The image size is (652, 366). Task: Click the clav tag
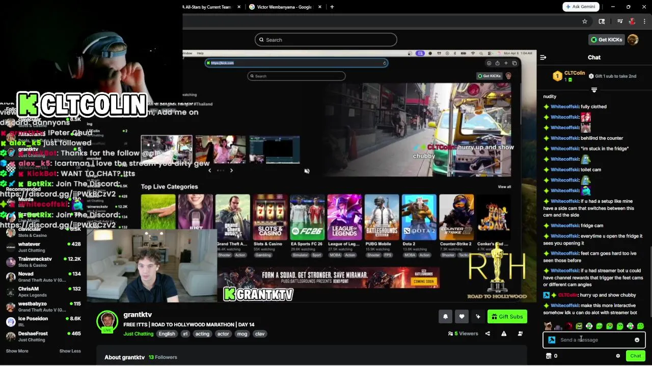pyautogui.click(x=260, y=334)
